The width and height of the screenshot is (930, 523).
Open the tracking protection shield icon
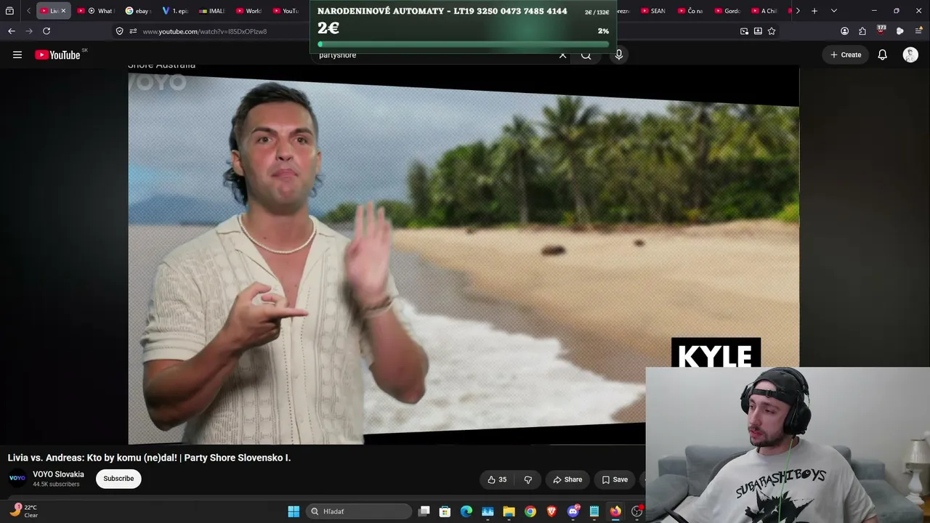[x=120, y=31]
